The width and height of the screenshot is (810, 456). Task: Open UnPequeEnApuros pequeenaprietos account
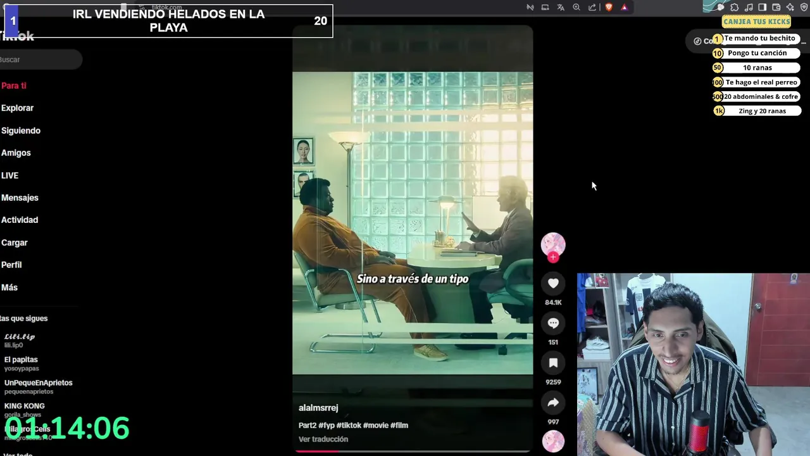pyautogui.click(x=38, y=387)
